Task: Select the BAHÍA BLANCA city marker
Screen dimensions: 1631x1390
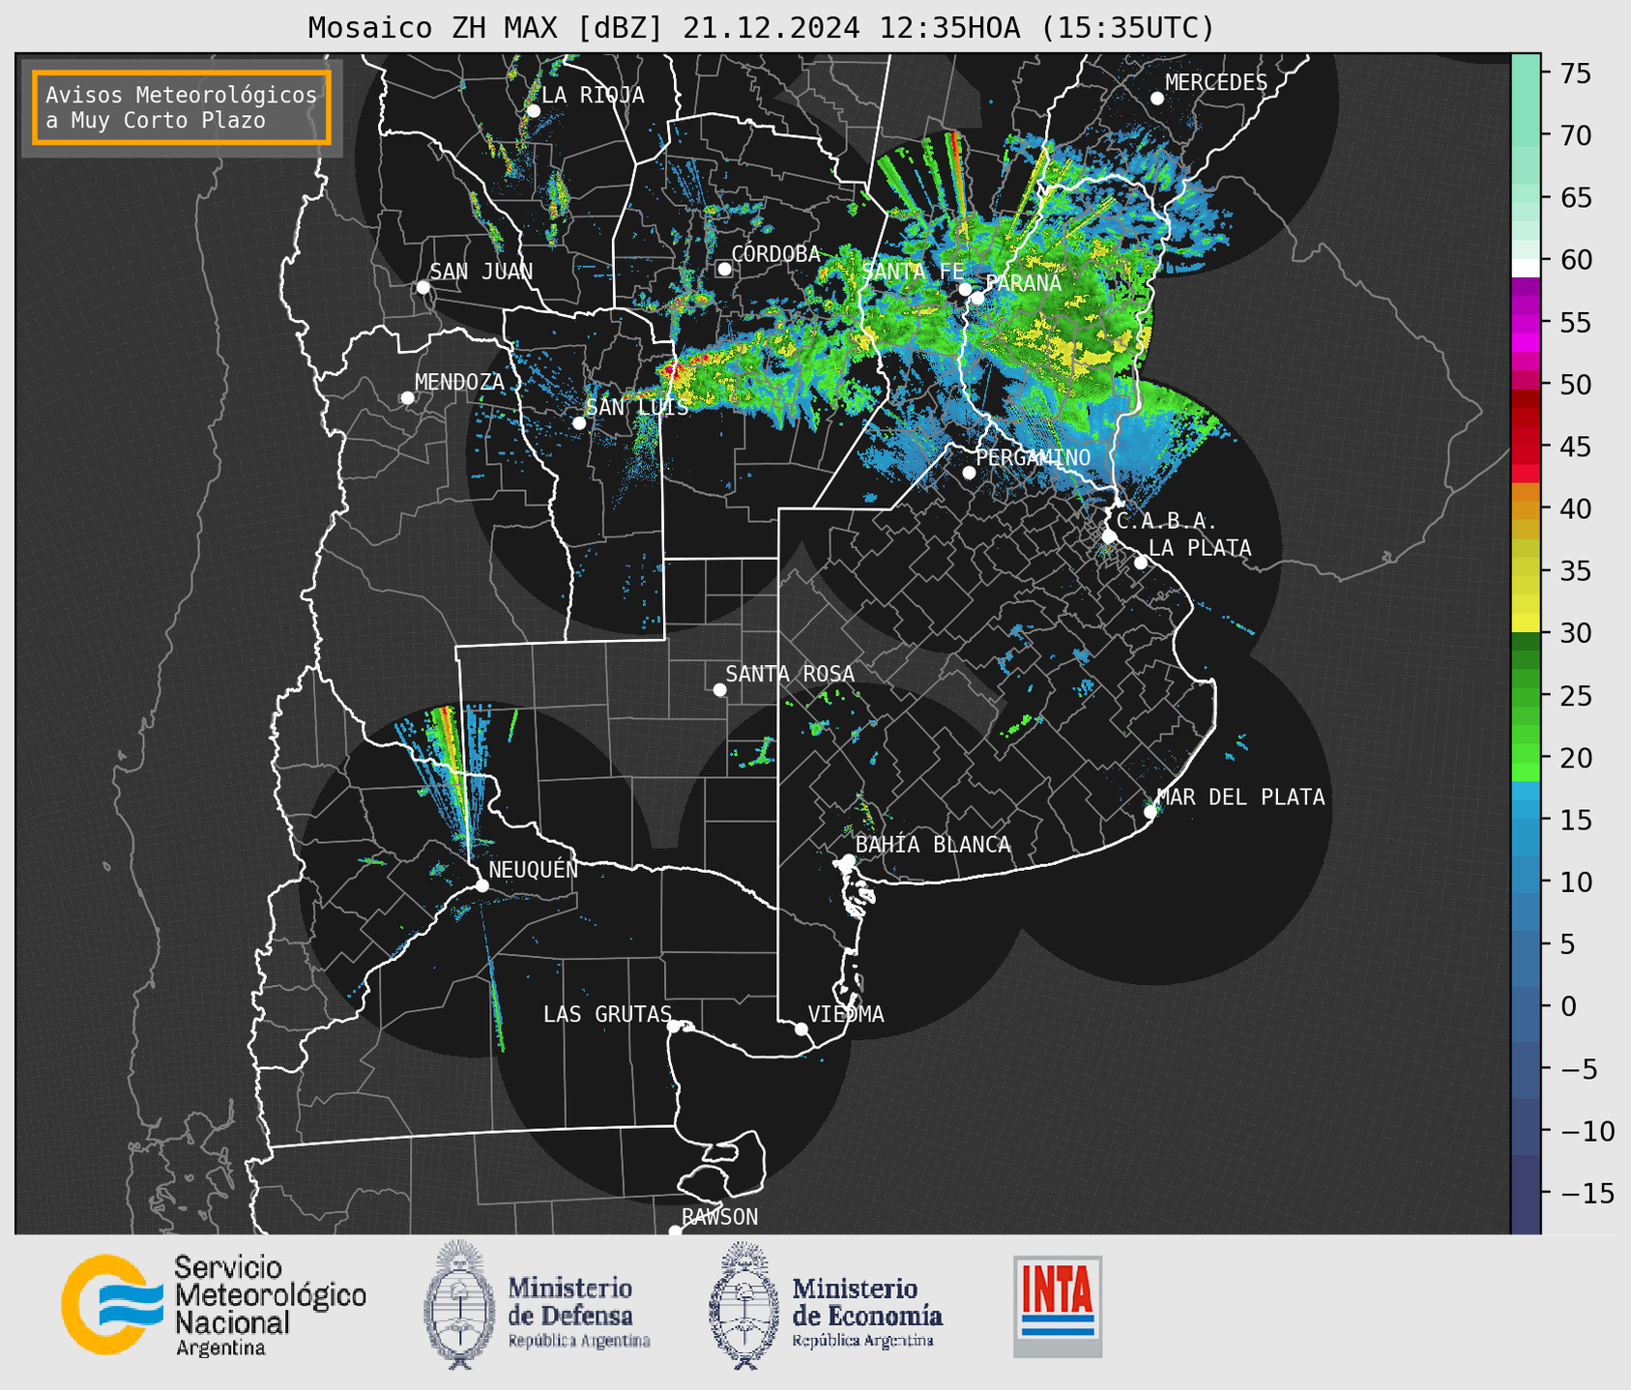Action: (x=848, y=860)
